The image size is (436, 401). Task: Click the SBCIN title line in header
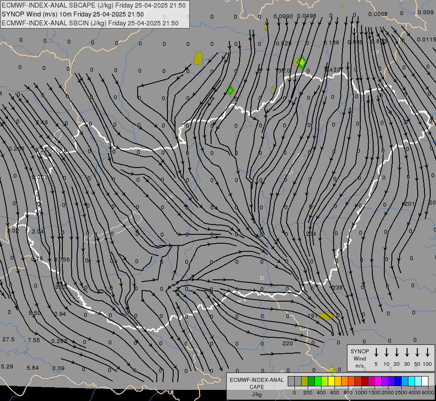coord(90,23)
